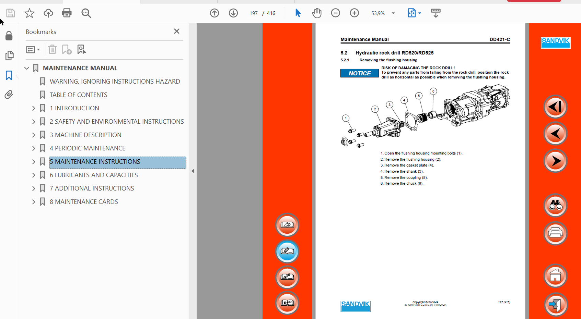Add document to favorites star icon

pyautogui.click(x=30, y=13)
